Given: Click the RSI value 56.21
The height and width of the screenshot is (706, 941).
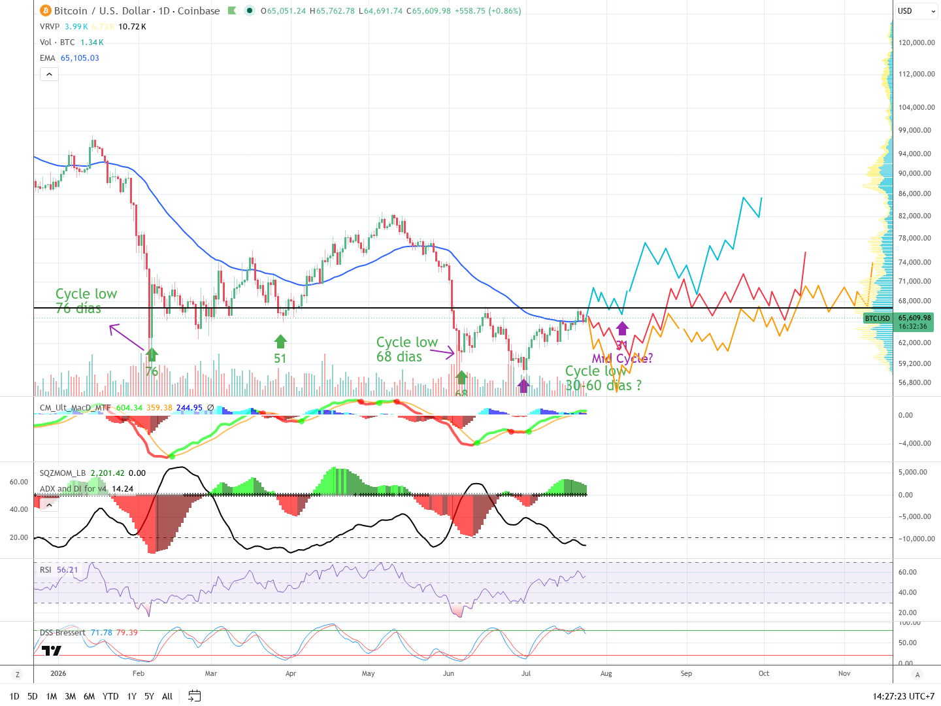Looking at the screenshot, I should (67, 570).
